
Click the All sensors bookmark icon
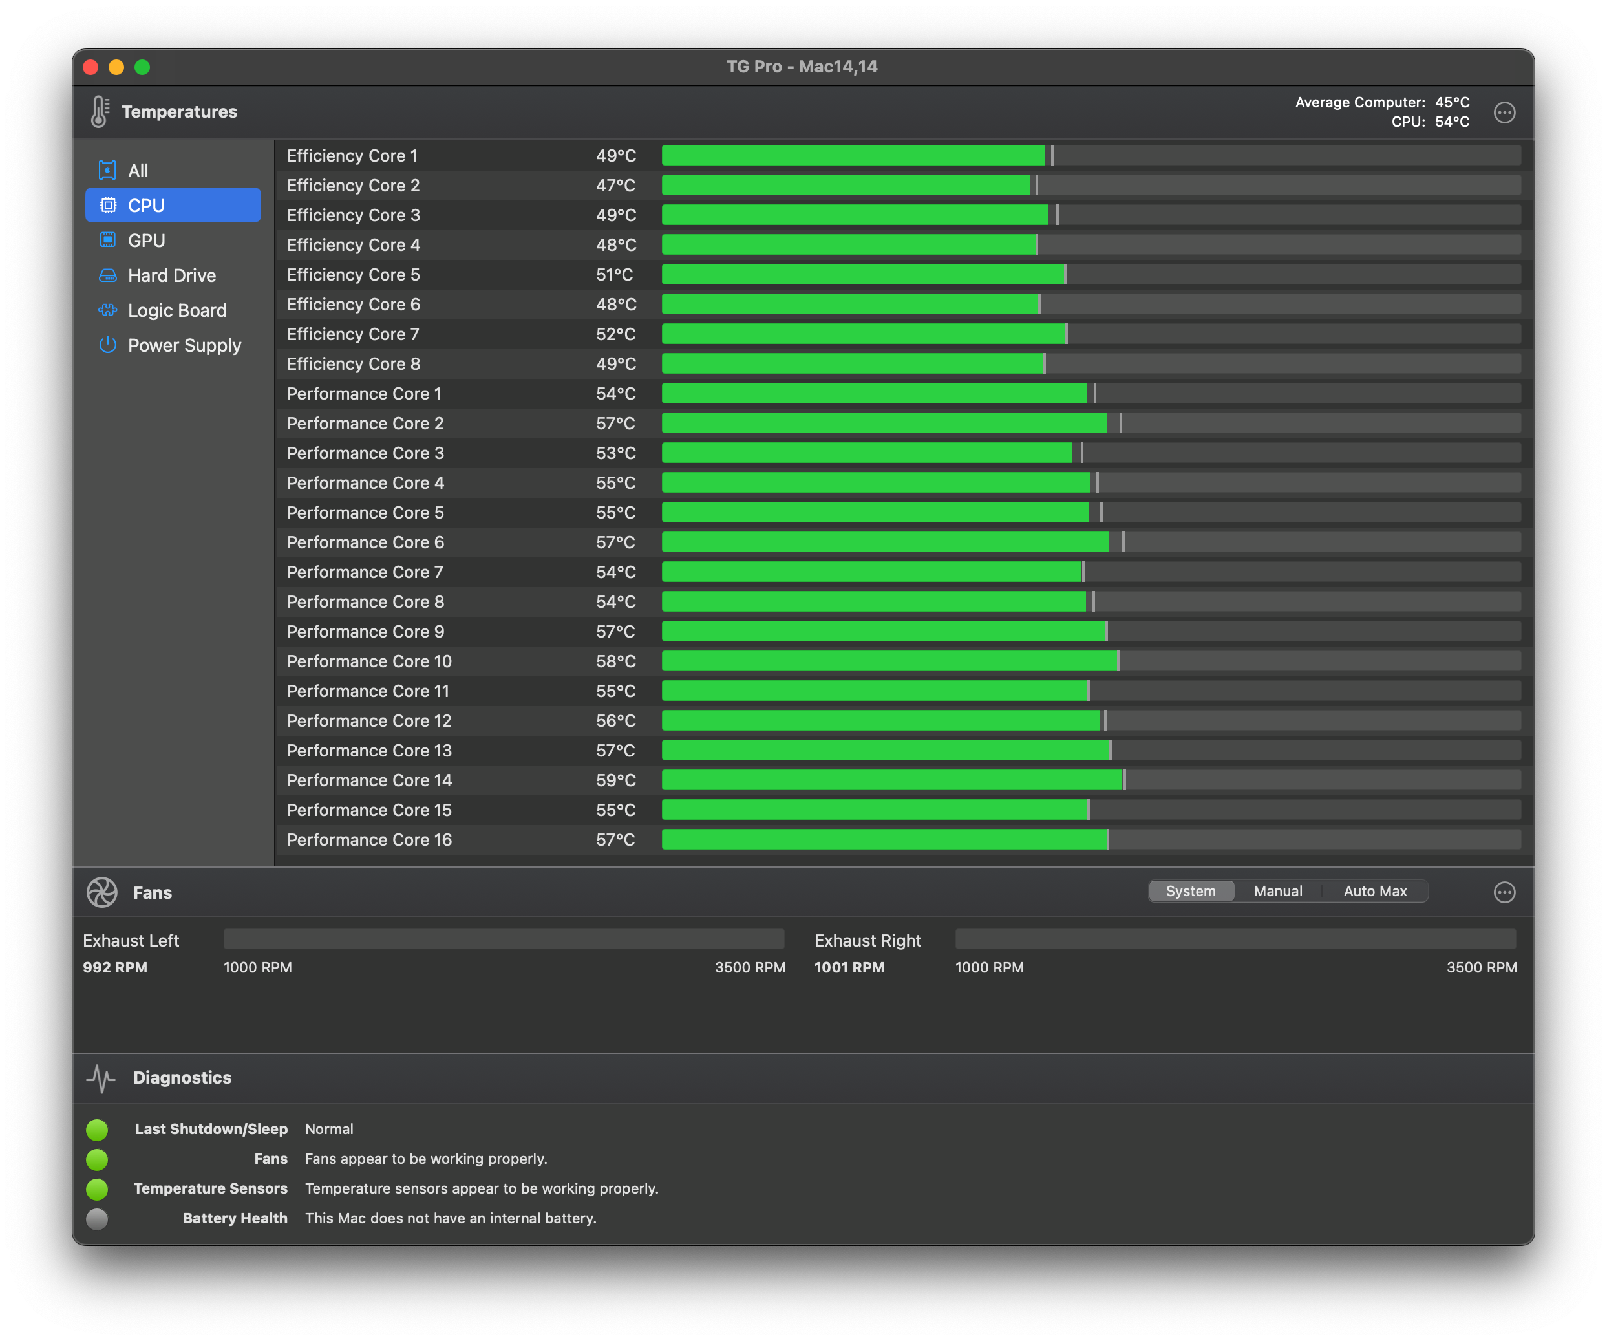[x=108, y=170]
